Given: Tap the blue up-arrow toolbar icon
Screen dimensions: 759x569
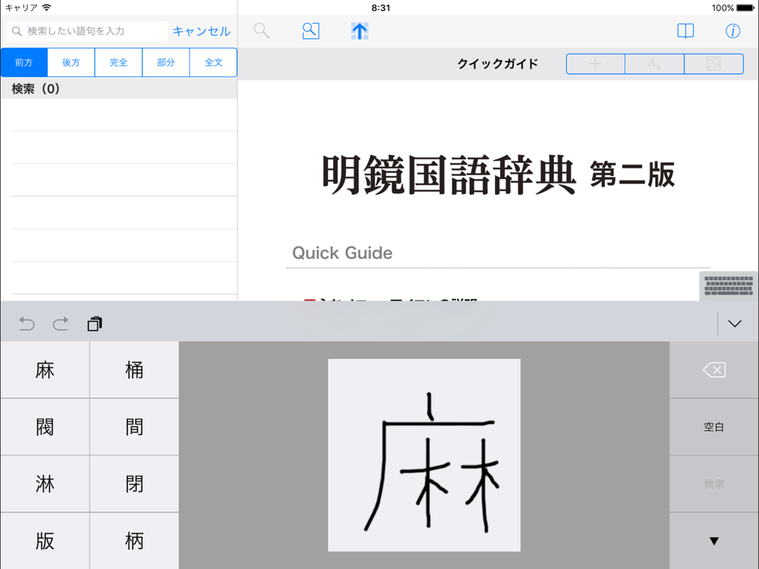Looking at the screenshot, I should (360, 31).
